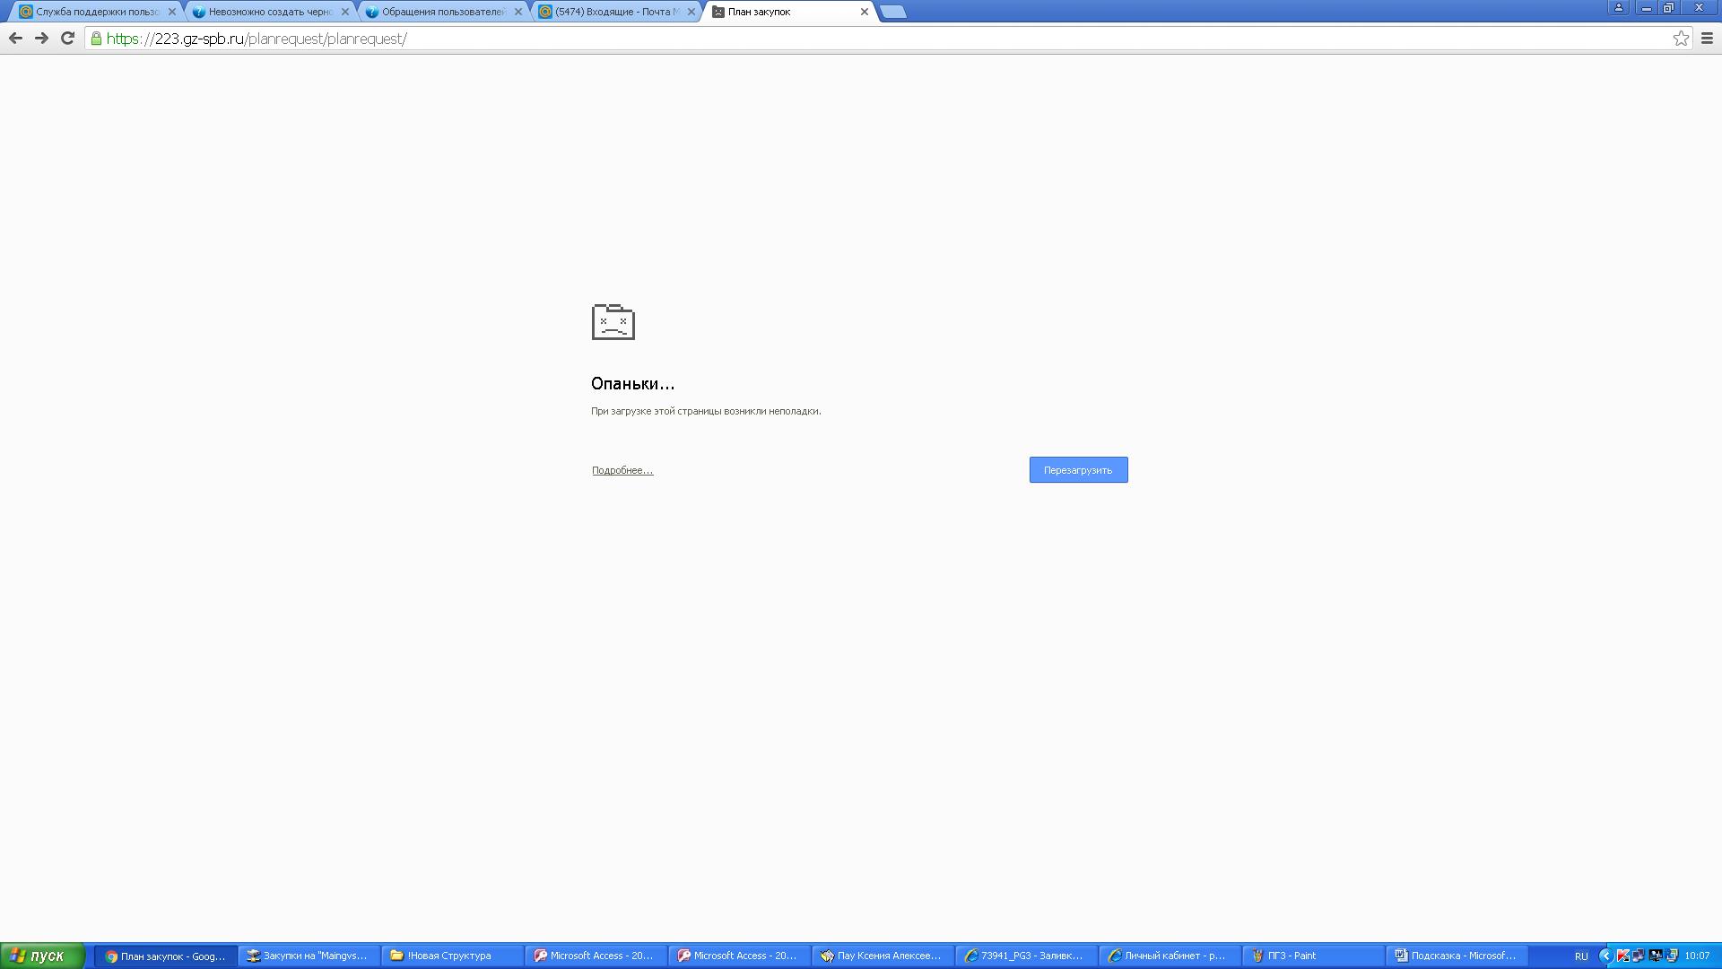Open the Chrome user profile icon

[1619, 7]
